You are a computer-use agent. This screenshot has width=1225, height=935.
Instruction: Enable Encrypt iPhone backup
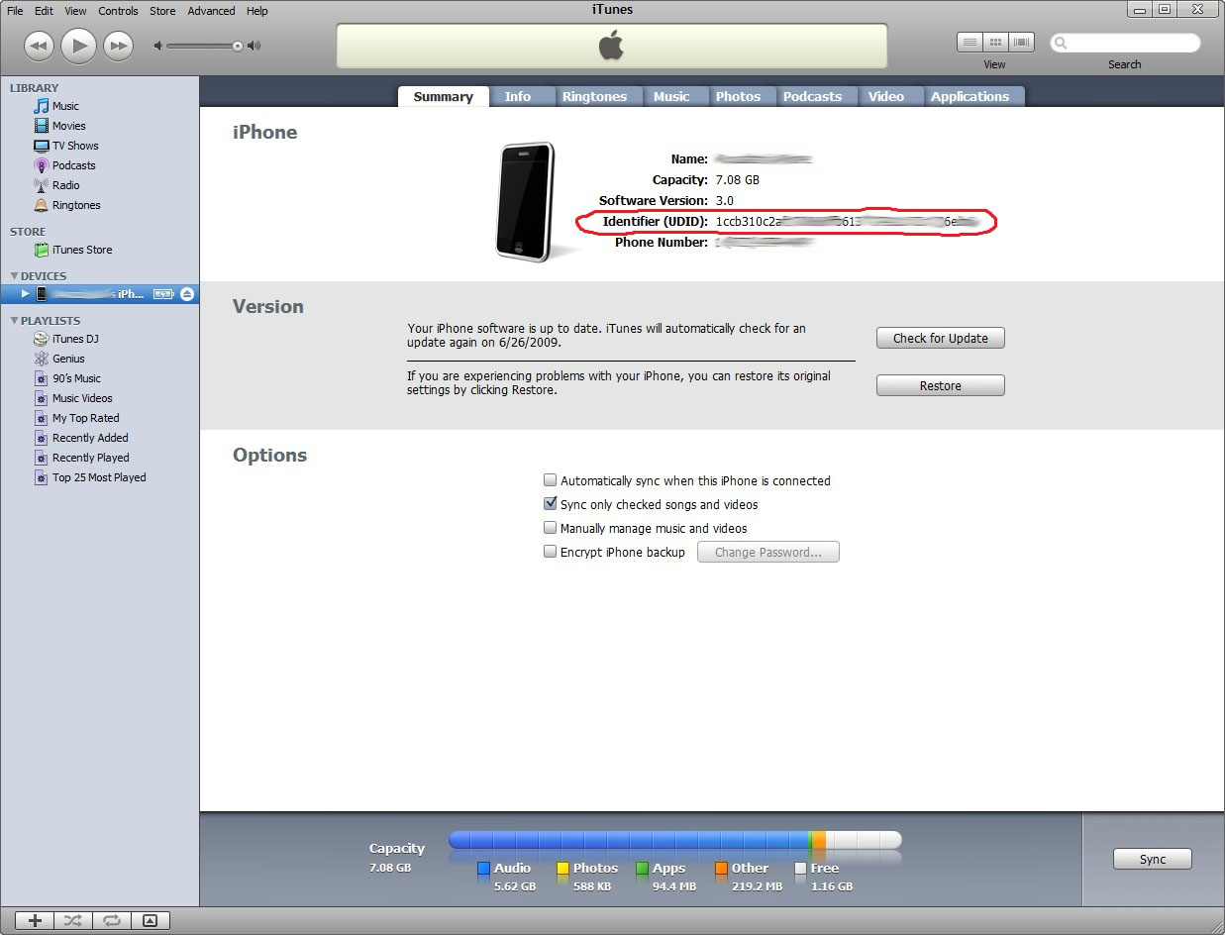(551, 552)
